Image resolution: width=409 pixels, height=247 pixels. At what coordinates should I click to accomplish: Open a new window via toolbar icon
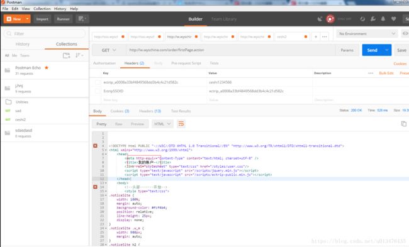[82, 19]
